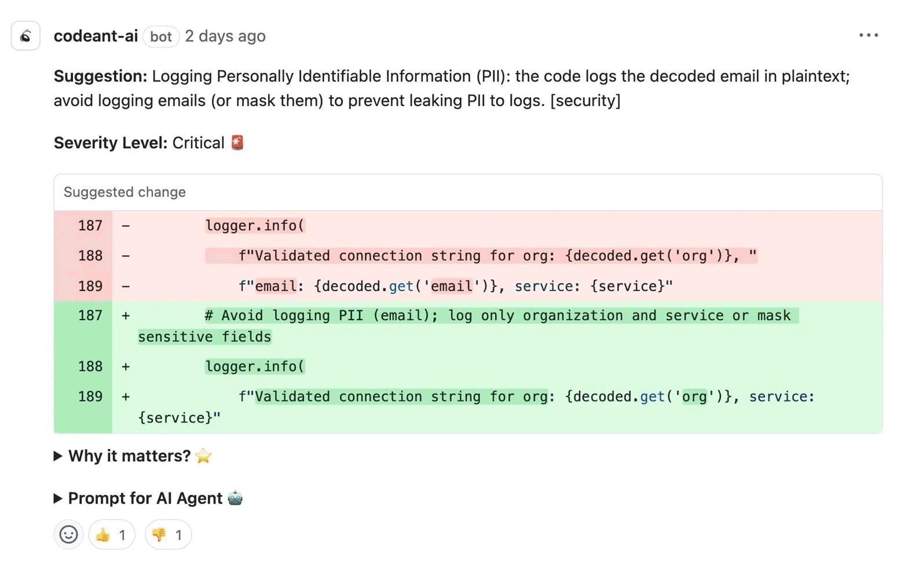Click line number 187 in the diff
Image resolution: width=897 pixels, height=566 pixels.
coord(90,225)
